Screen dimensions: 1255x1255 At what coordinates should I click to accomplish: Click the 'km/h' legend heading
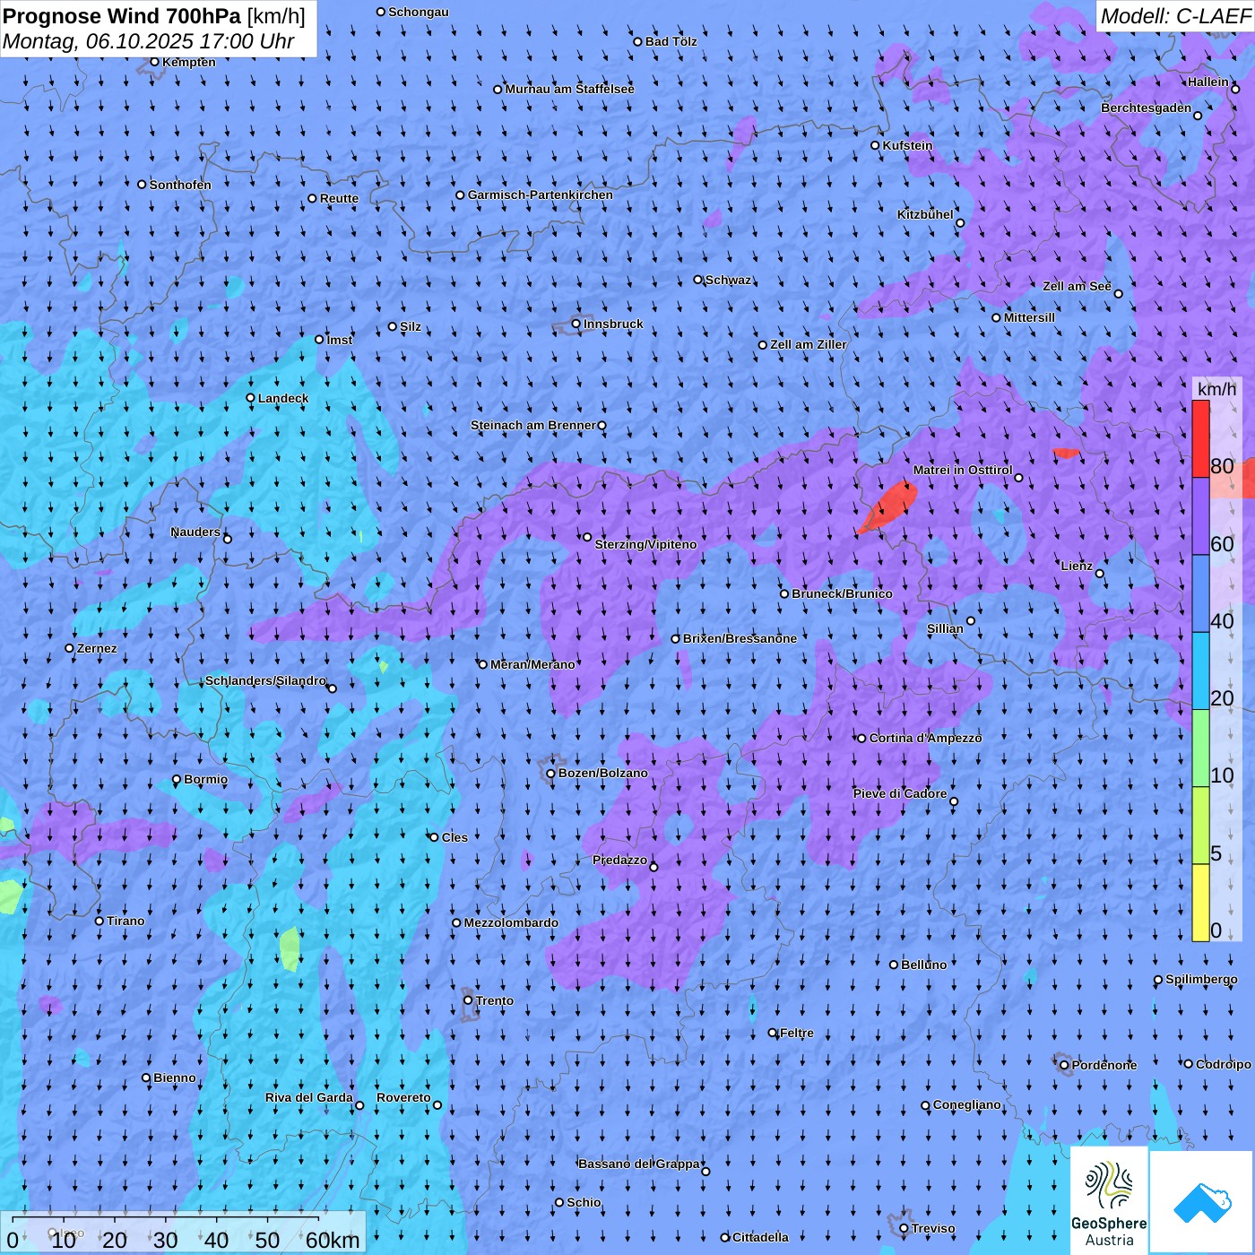click(x=1216, y=389)
